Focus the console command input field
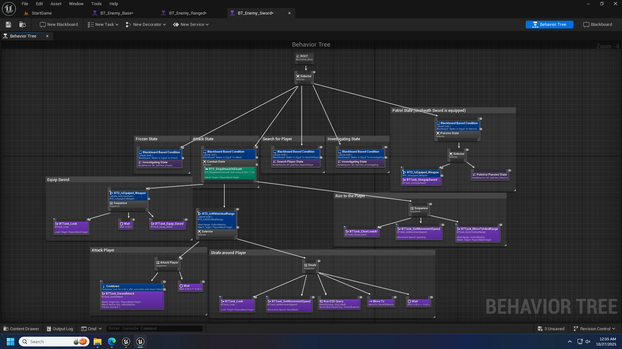The image size is (622, 349). (155, 329)
